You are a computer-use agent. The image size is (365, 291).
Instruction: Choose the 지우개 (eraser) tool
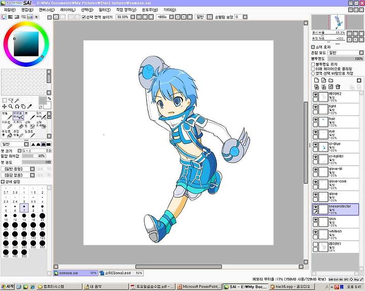tap(18, 124)
